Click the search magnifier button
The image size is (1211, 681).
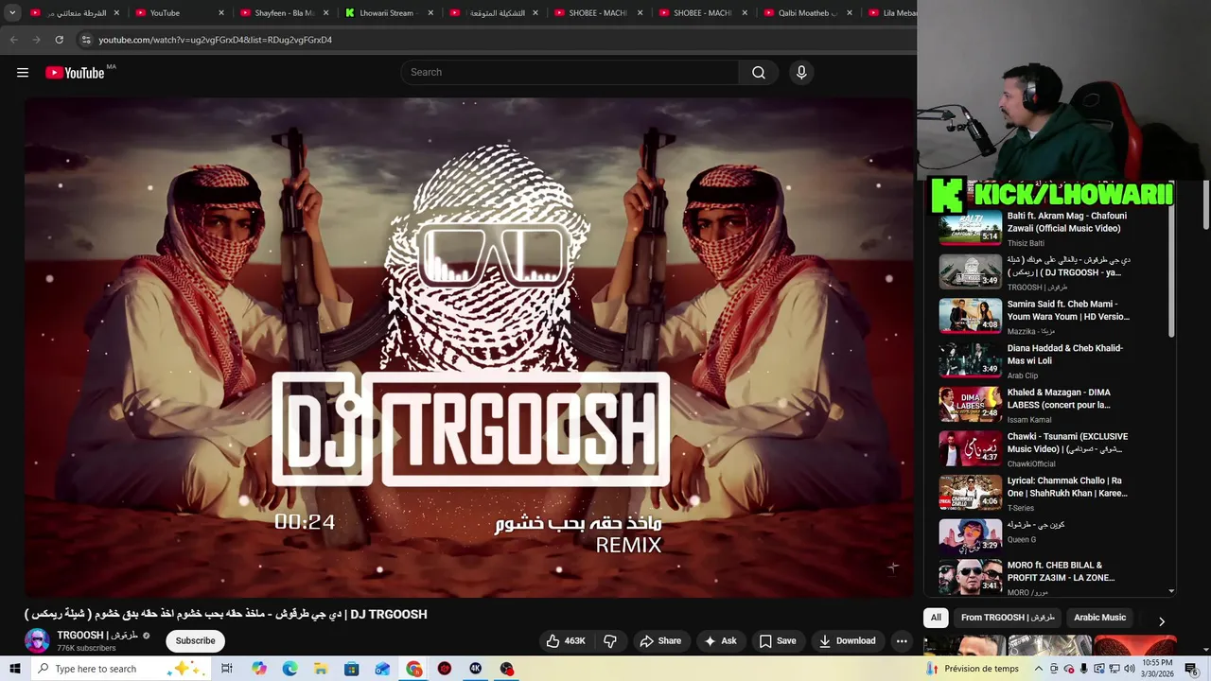click(x=759, y=73)
